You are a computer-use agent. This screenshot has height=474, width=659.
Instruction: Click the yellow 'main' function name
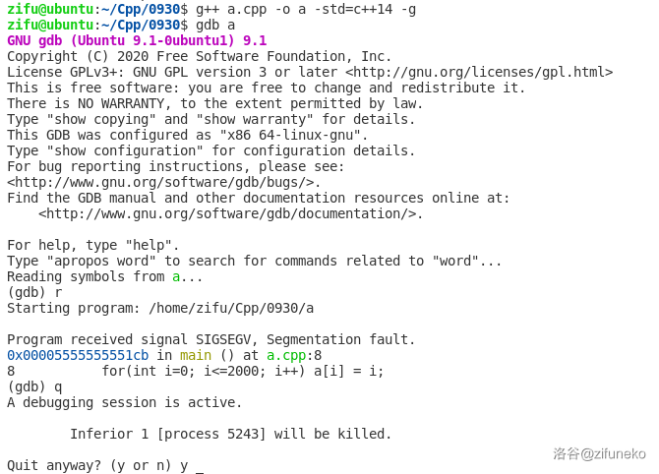coord(196,355)
